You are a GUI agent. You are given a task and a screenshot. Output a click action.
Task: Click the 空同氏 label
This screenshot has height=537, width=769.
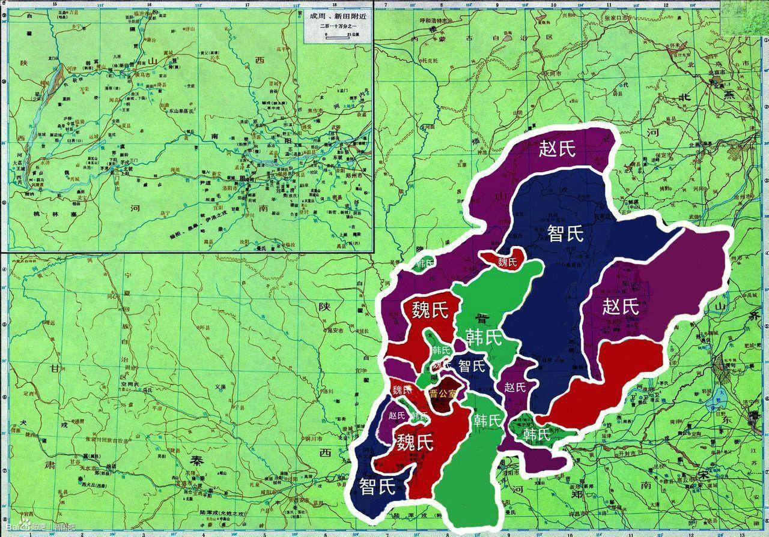[130, 383]
